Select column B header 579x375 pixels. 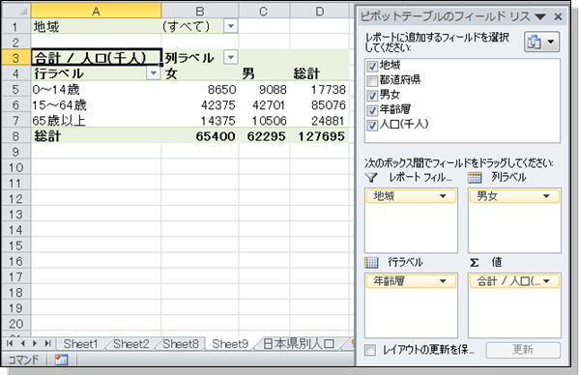coord(200,11)
